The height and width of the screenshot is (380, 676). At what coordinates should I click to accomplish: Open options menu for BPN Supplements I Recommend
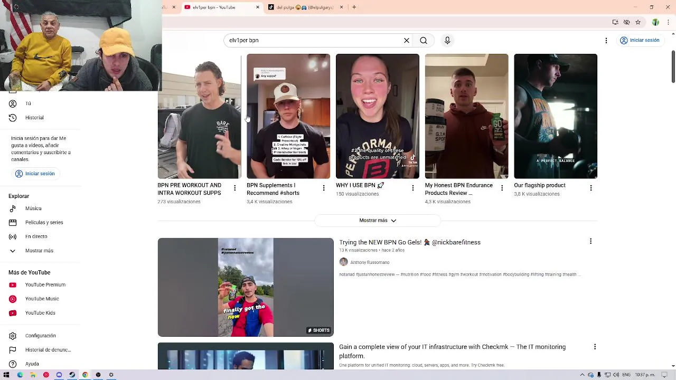click(x=324, y=188)
